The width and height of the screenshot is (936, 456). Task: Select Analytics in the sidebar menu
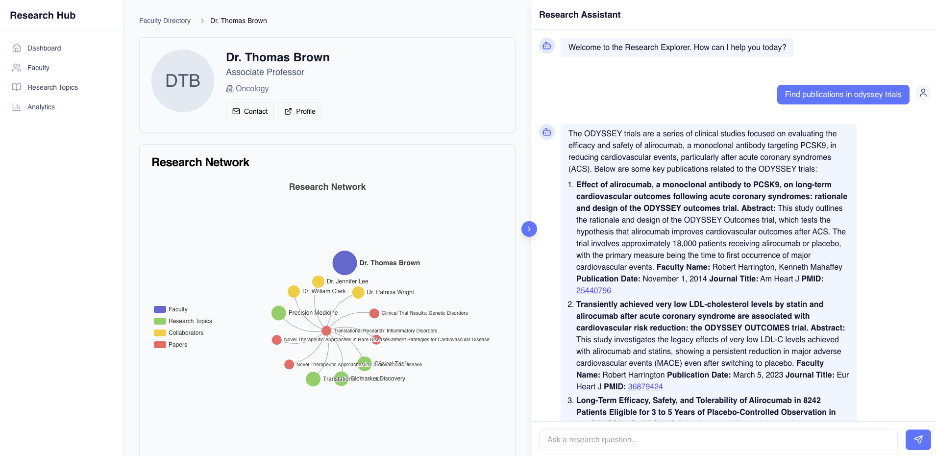click(41, 107)
